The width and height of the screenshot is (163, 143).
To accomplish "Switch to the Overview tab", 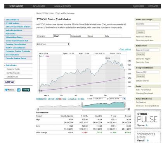I will pyautogui.click(x=41, y=36).
